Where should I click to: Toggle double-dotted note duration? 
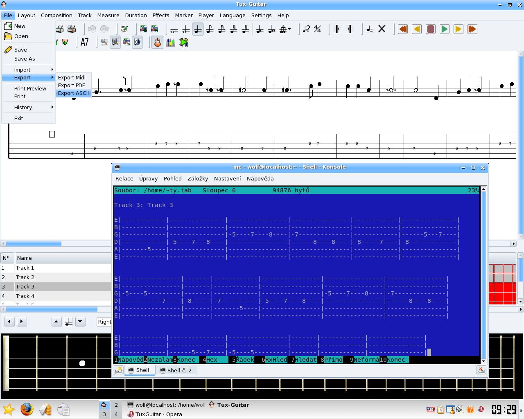point(271,29)
